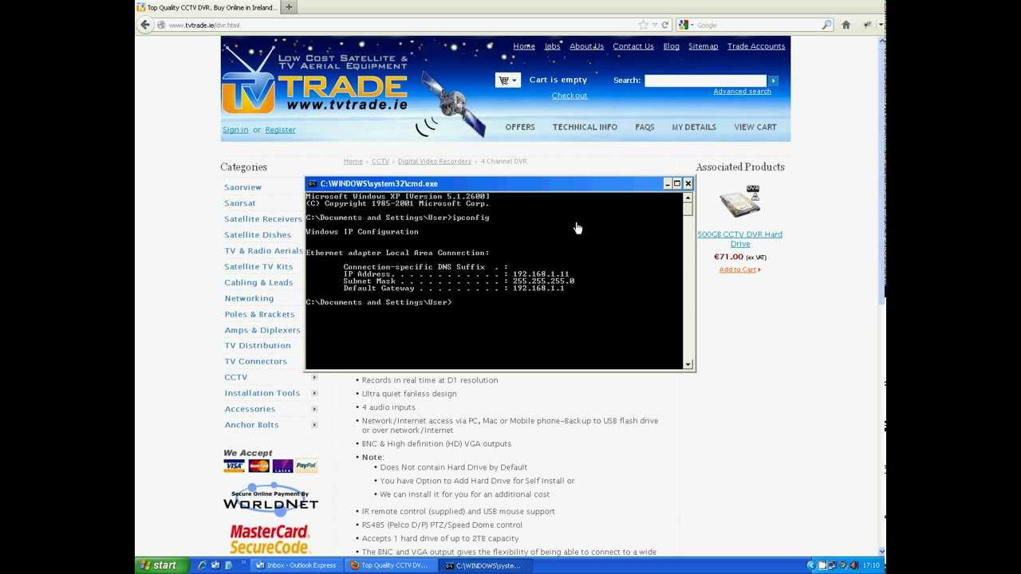Click the cmd window scroll up arrow
Screen dimensions: 1021x574
pyautogui.click(x=688, y=199)
